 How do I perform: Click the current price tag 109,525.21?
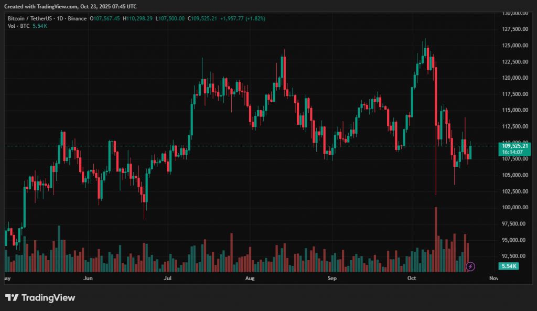[513, 145]
